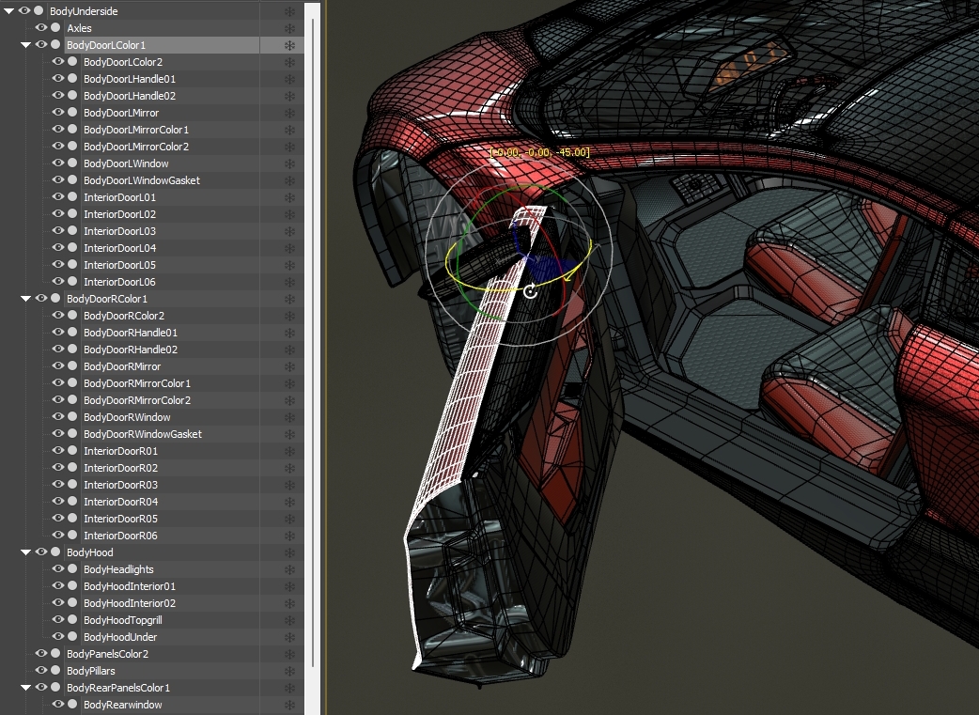Freeze BodyDoorRWindowGasket via snowflake icon
Viewport: 979px width, 715px height.
(289, 434)
